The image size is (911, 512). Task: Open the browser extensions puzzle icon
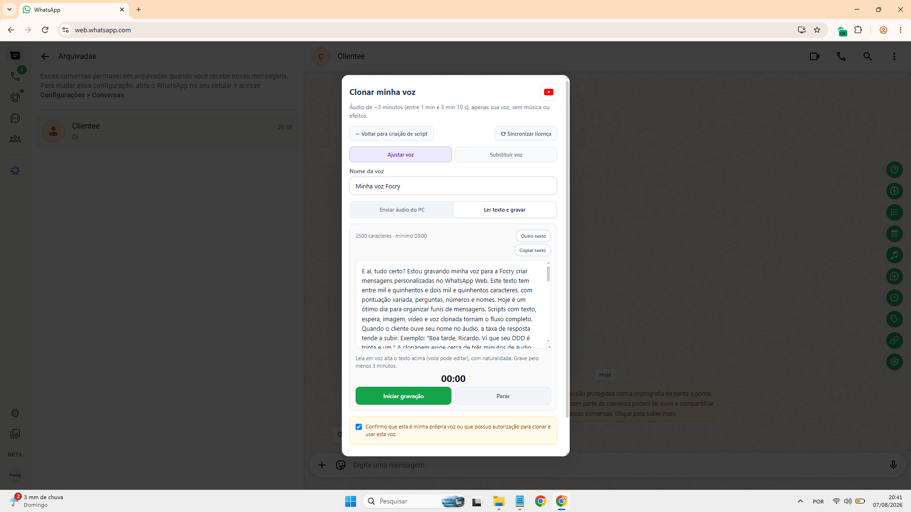coord(858,30)
